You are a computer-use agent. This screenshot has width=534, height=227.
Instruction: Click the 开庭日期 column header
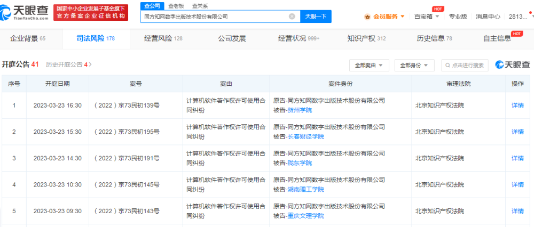pos(58,84)
